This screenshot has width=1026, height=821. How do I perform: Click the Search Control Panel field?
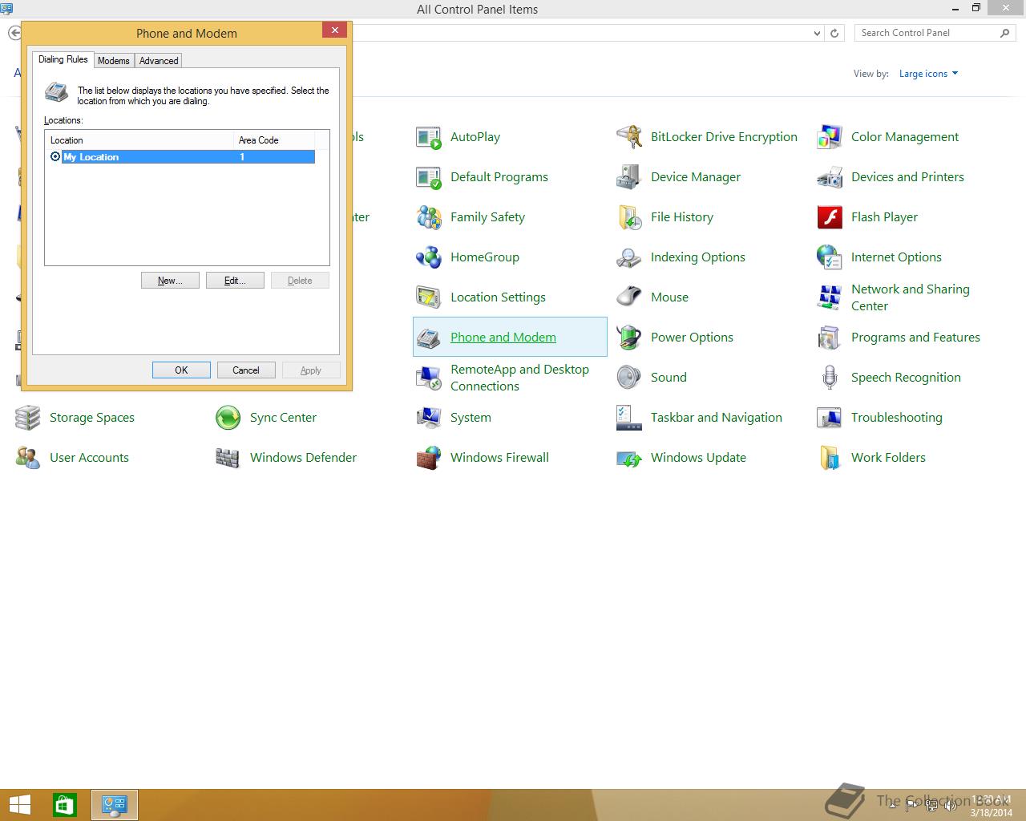pos(928,33)
